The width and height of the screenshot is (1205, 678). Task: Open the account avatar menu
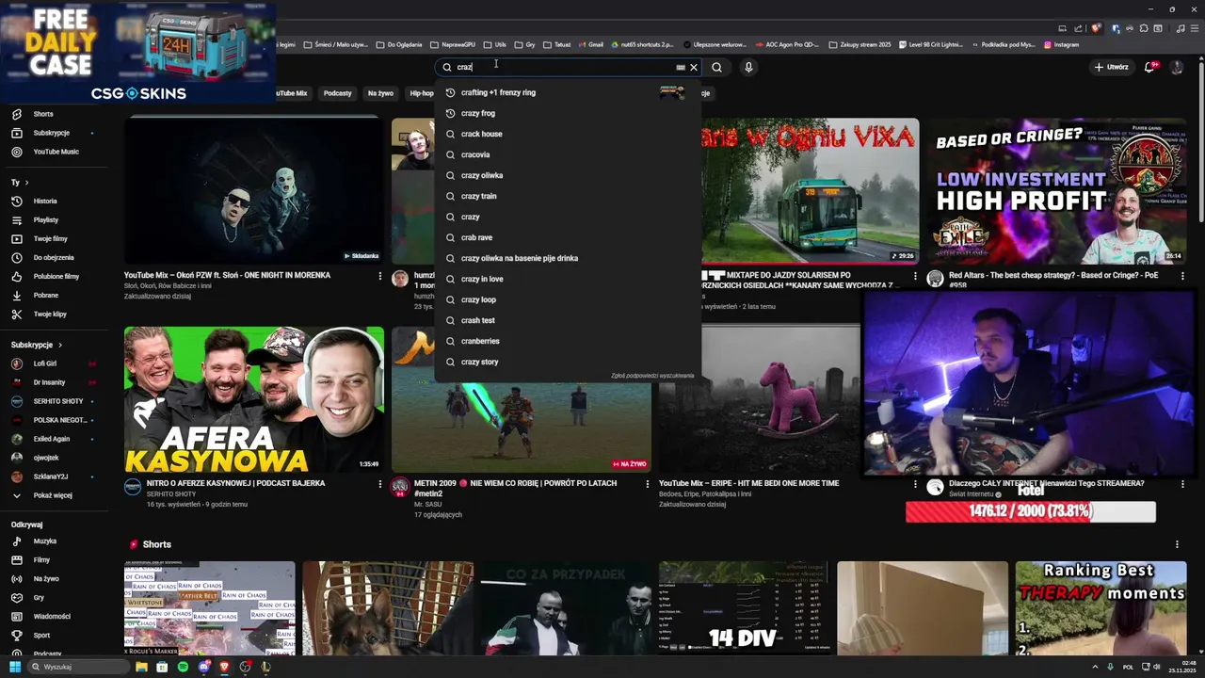(1176, 67)
